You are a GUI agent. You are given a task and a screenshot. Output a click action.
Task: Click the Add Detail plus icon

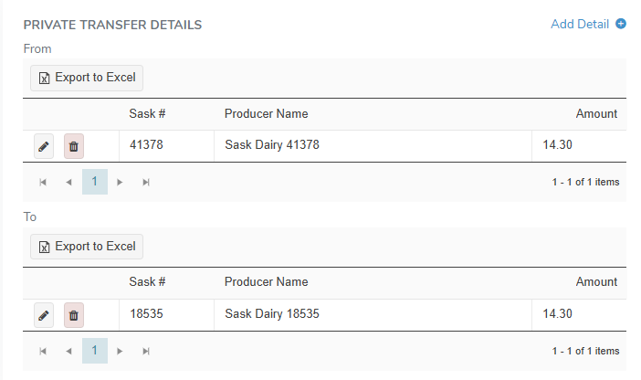coord(621,25)
